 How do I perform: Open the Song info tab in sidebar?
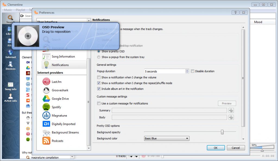(11, 86)
